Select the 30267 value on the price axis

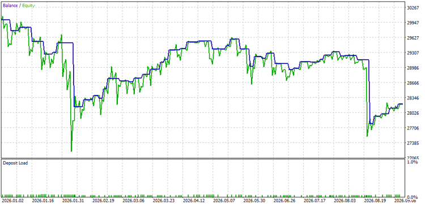(x=413, y=8)
